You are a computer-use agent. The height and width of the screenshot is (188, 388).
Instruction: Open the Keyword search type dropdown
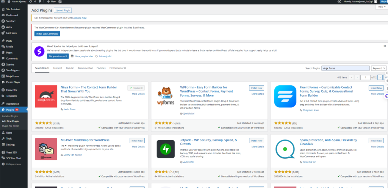coord(379,68)
